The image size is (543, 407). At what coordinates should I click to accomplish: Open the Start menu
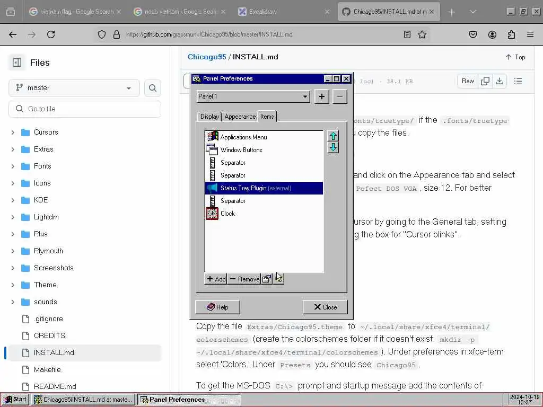[x=15, y=400]
